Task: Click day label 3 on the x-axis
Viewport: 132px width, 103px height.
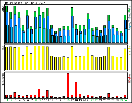Action: (16, 100)
